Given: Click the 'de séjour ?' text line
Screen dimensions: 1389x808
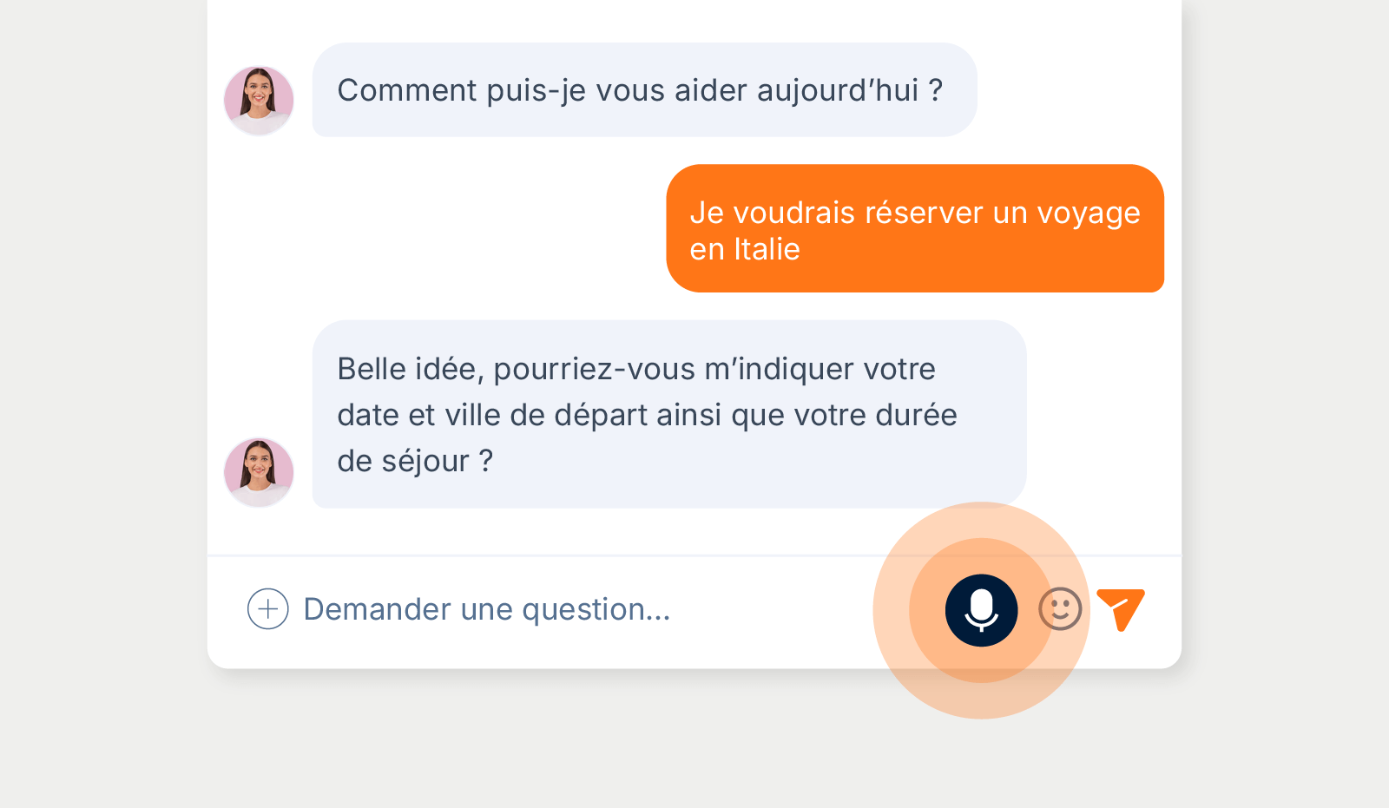Looking at the screenshot, I should point(414,461).
